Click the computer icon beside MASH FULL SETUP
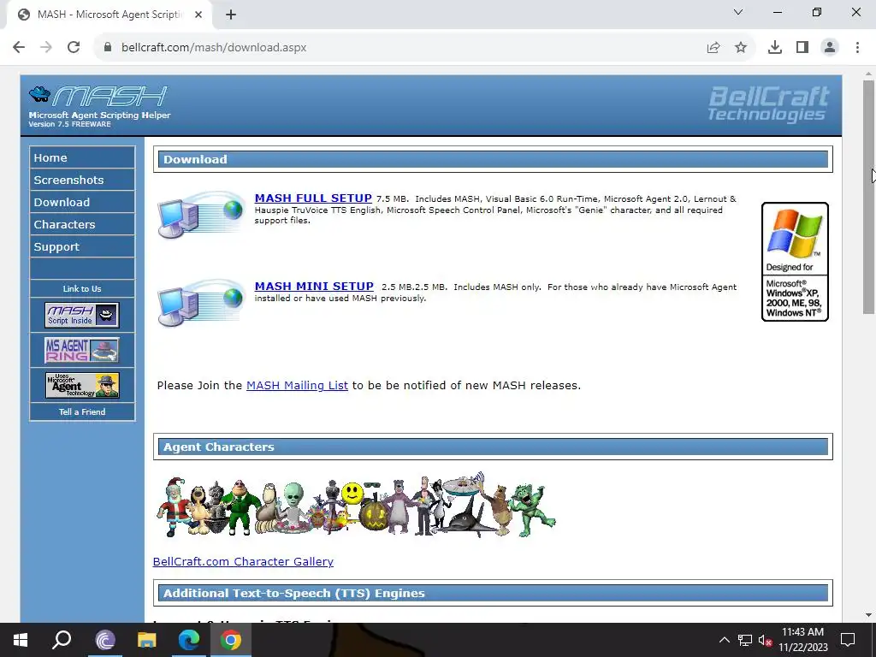876x657 pixels. point(201,215)
